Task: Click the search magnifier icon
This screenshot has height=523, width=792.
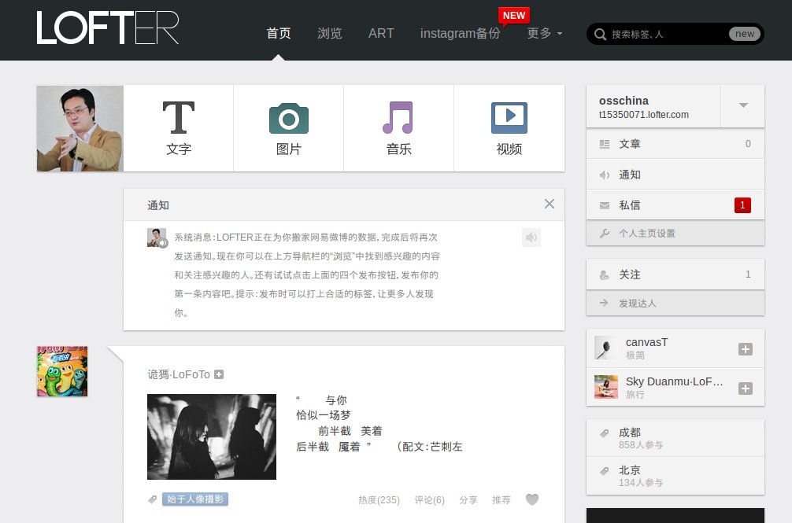Action: pos(599,34)
